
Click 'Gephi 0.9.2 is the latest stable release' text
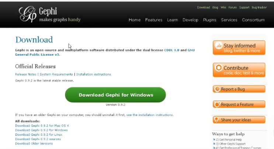click(44, 81)
